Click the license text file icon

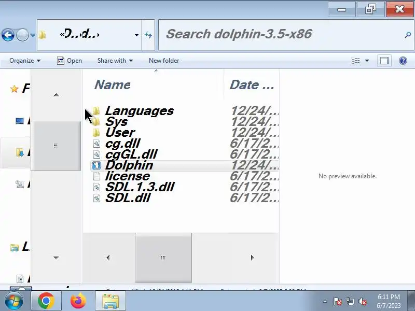pos(96,176)
